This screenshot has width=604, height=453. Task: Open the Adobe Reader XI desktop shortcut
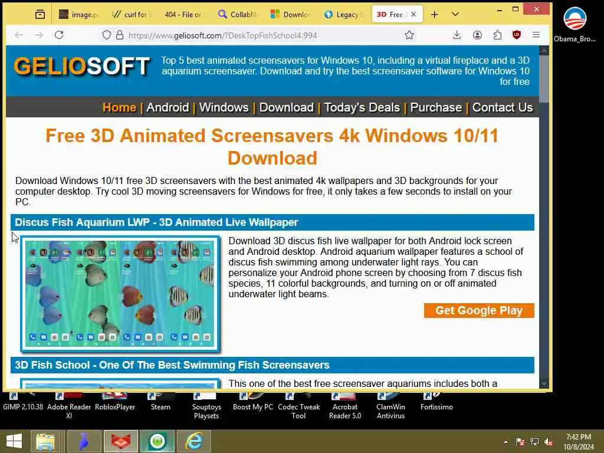(x=69, y=406)
